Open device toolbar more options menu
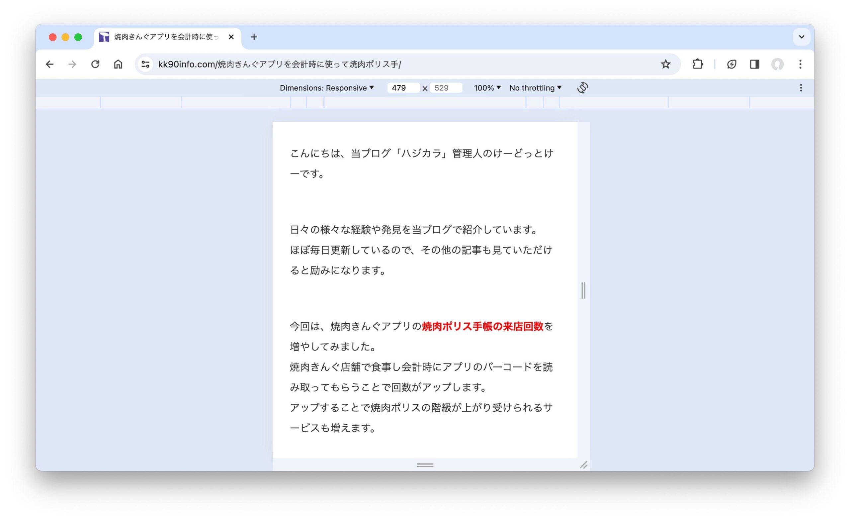The image size is (850, 518). click(x=801, y=88)
